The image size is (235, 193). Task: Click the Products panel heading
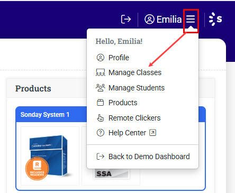coord(33,88)
